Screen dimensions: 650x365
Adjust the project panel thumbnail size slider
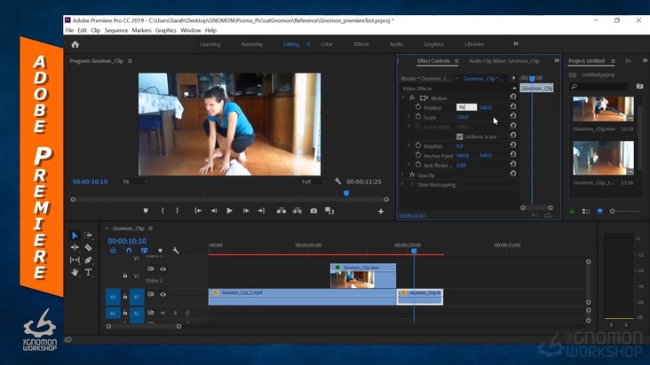[613, 211]
